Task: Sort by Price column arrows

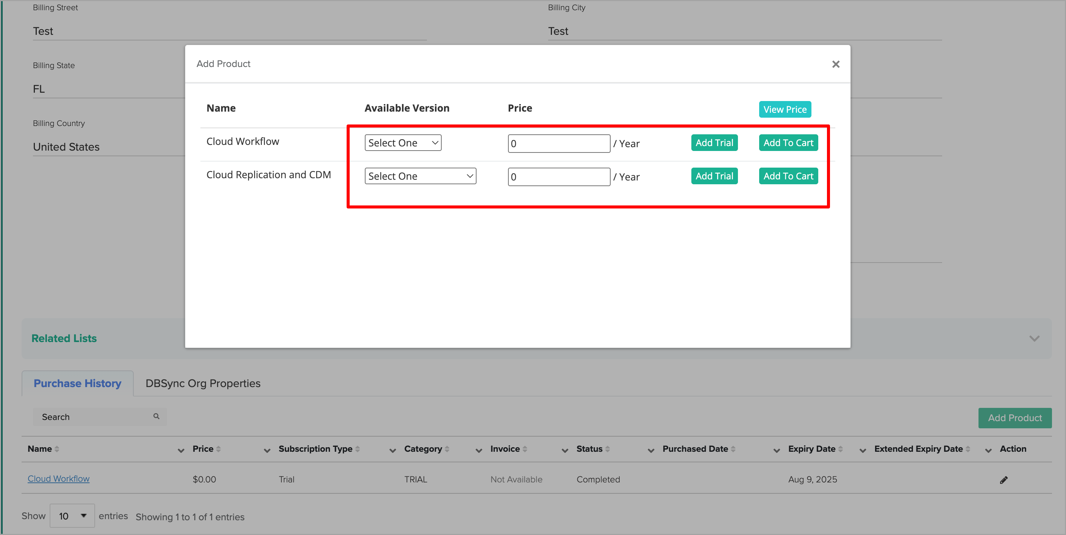Action: (219, 449)
